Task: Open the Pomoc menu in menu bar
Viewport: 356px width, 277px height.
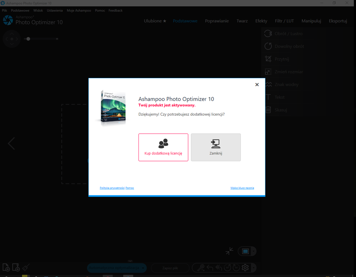Action: [x=100, y=10]
